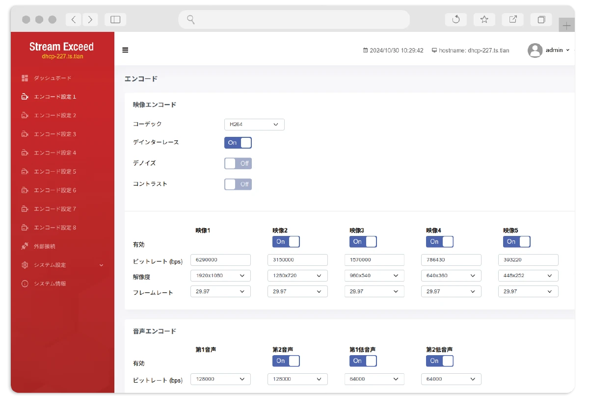Click the 映像1 bitrate field 6290000
This screenshot has width=589, height=414.
click(x=220, y=260)
